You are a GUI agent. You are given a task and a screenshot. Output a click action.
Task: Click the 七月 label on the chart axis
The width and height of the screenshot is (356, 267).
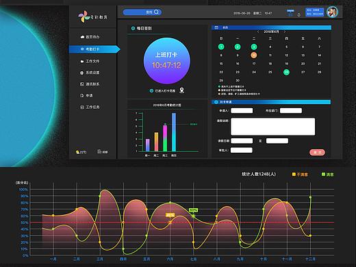tap(193, 259)
